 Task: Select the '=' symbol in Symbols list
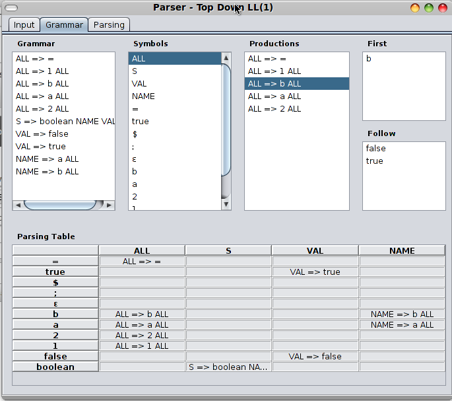click(175, 109)
